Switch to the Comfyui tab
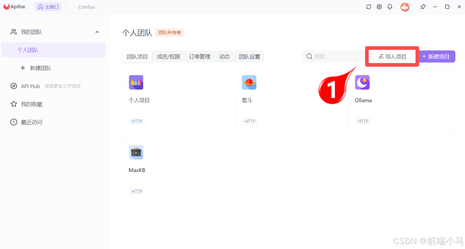Viewport: 465px width, 249px height. pos(87,7)
